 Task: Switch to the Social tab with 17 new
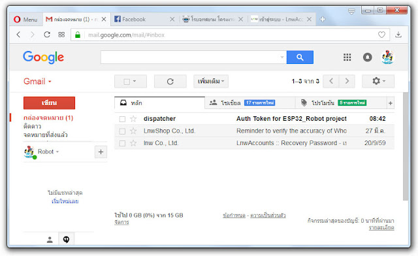pos(249,103)
